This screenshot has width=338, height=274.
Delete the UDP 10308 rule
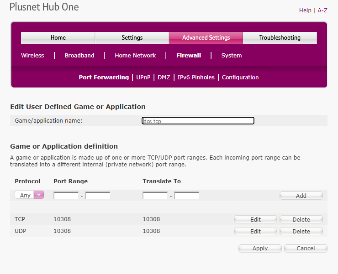click(x=301, y=231)
